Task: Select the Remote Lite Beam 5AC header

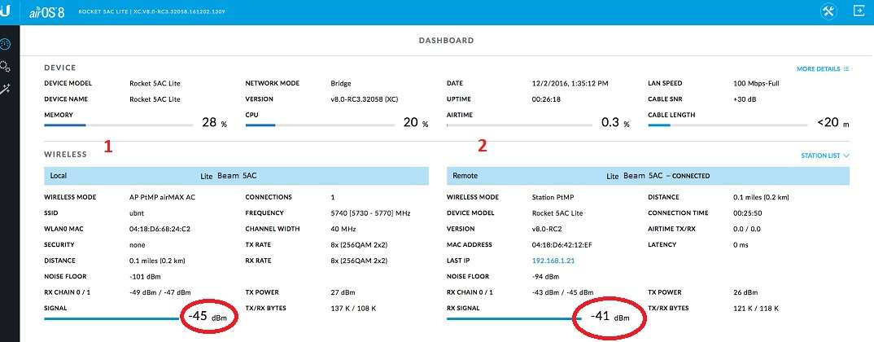Action: pyautogui.click(x=648, y=175)
